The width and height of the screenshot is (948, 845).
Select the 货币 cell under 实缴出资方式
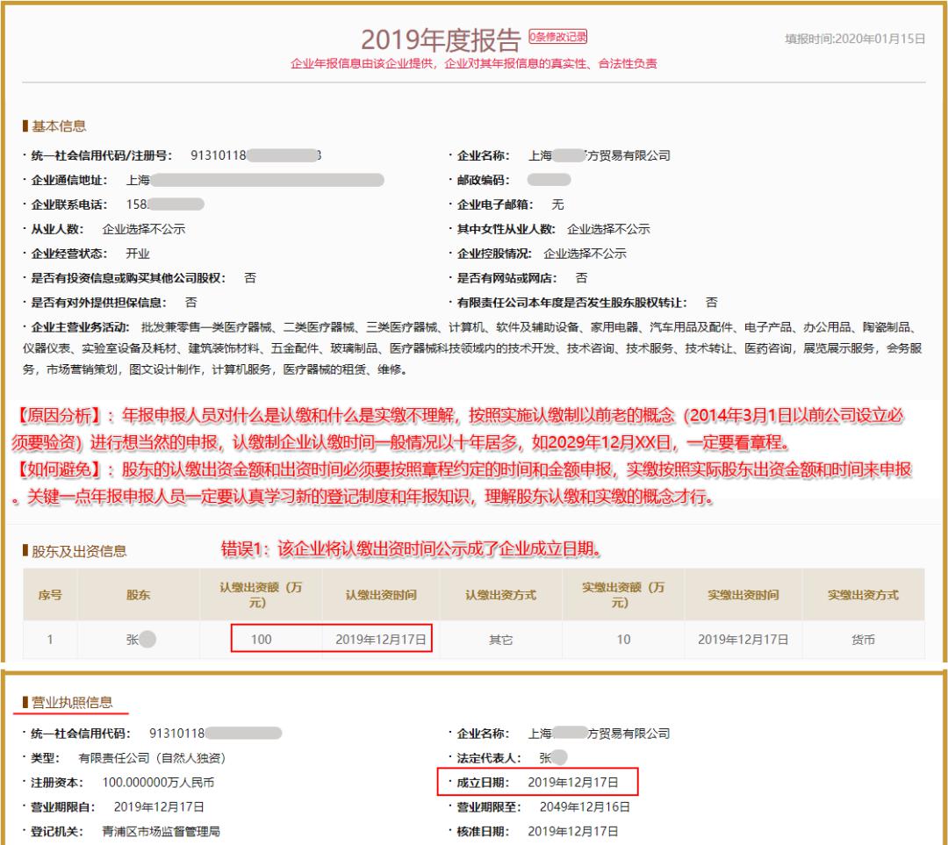tap(863, 640)
